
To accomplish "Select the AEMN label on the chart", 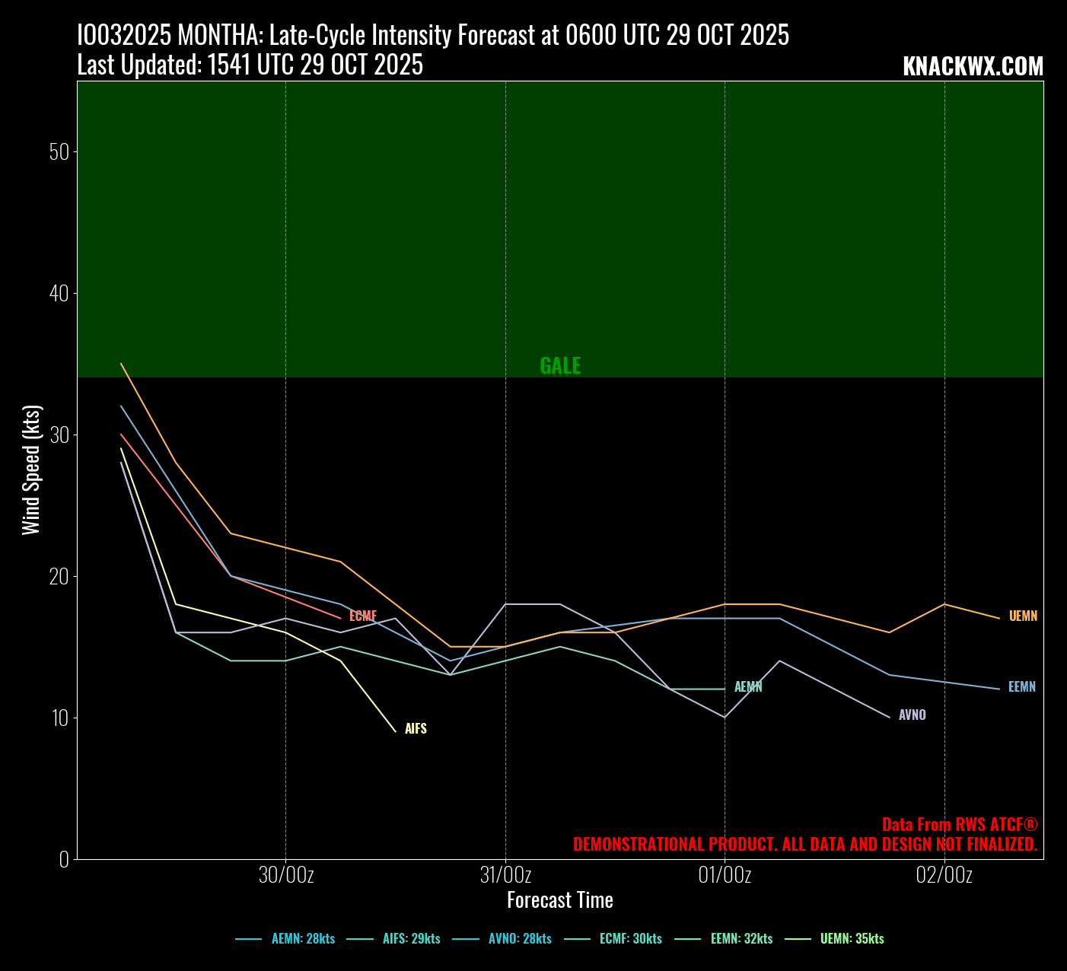I will coord(748,687).
